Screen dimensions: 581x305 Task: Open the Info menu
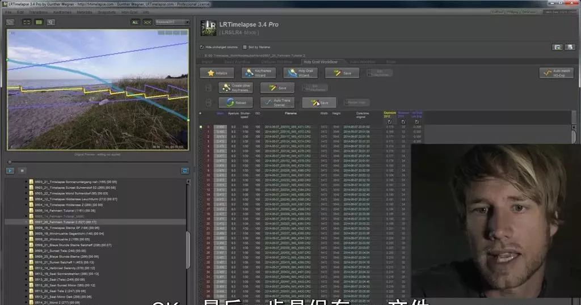coord(146,12)
